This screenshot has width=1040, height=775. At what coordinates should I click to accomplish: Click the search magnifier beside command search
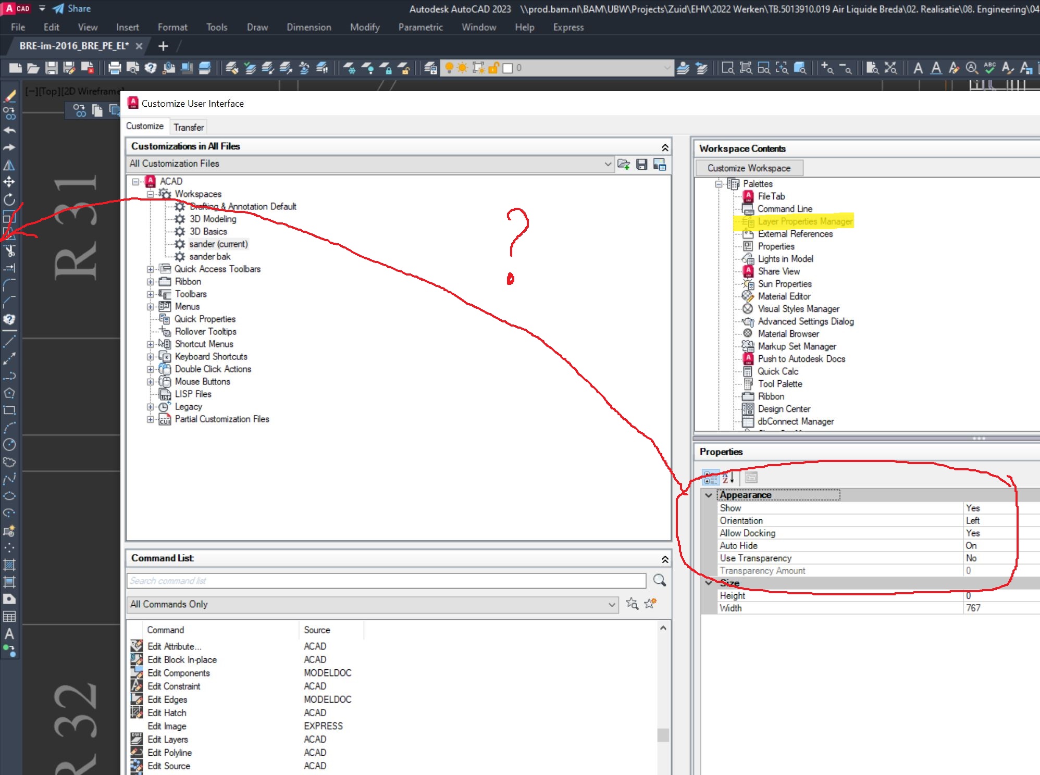(660, 580)
